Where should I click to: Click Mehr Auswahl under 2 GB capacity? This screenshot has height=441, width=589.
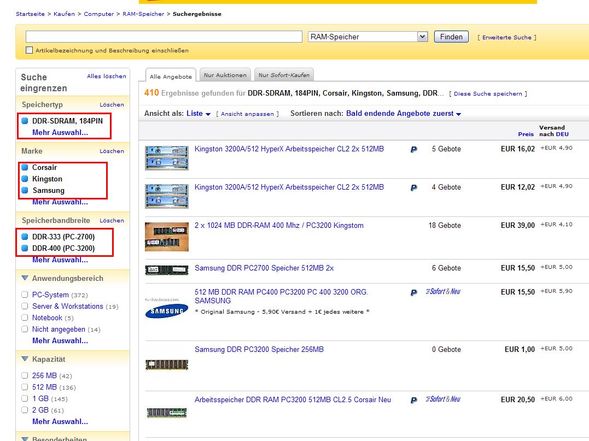click(x=60, y=421)
